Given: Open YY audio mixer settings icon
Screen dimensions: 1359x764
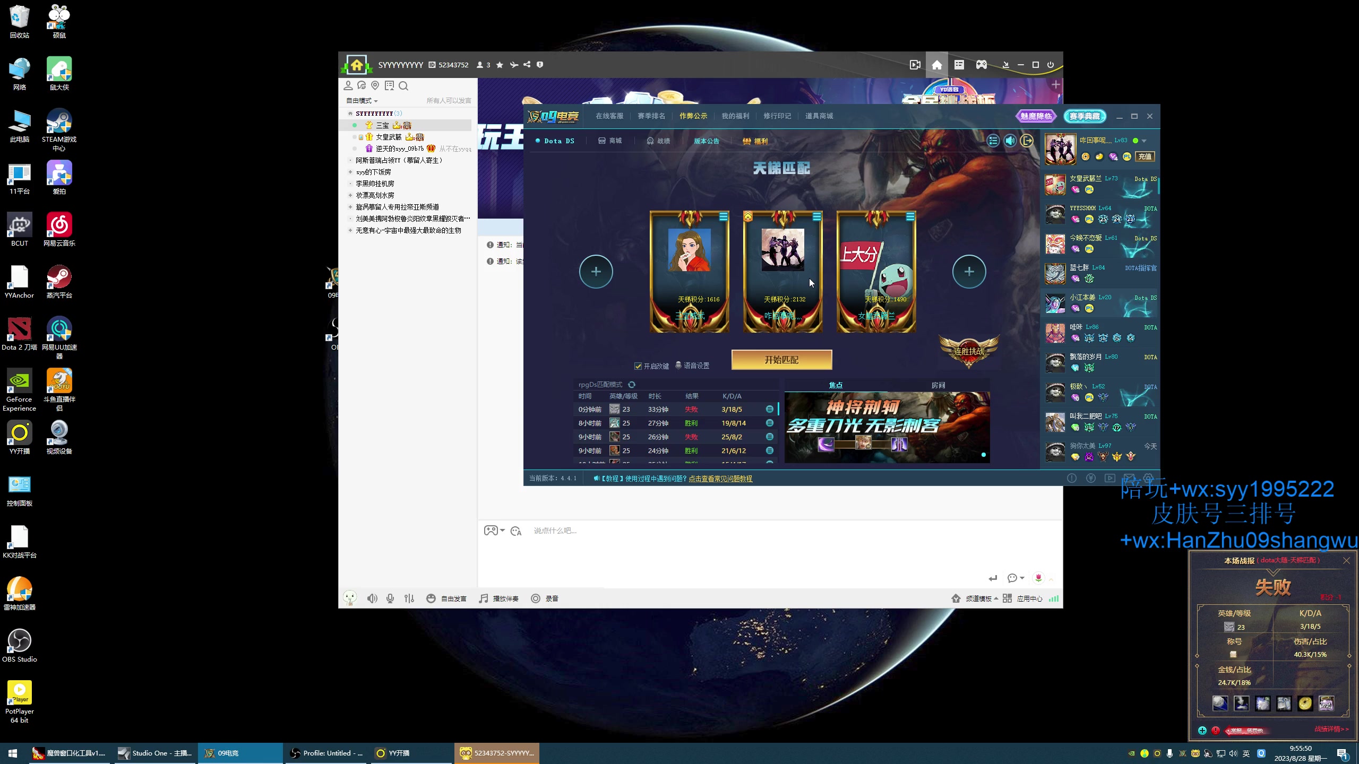Looking at the screenshot, I should coord(409,598).
